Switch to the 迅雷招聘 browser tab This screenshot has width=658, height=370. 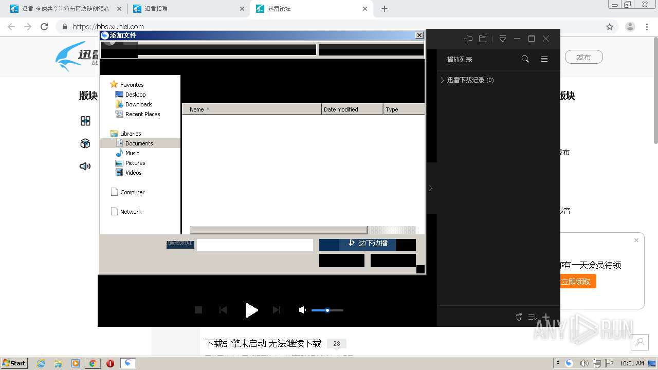[188, 9]
